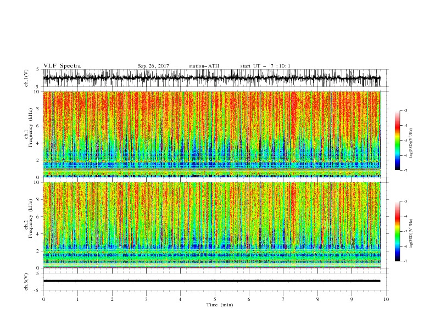The image size is (435, 336).
Task: Click ch.1 frequency axis tick "4"
Action: pyautogui.click(x=38, y=143)
